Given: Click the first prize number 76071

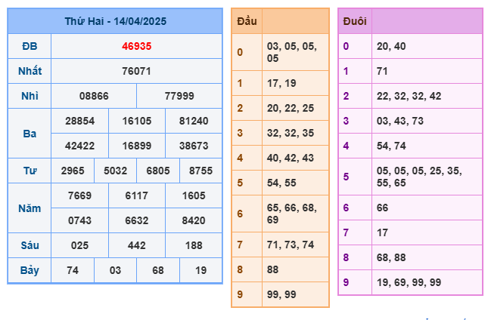Looking at the screenshot, I should pos(136,71).
